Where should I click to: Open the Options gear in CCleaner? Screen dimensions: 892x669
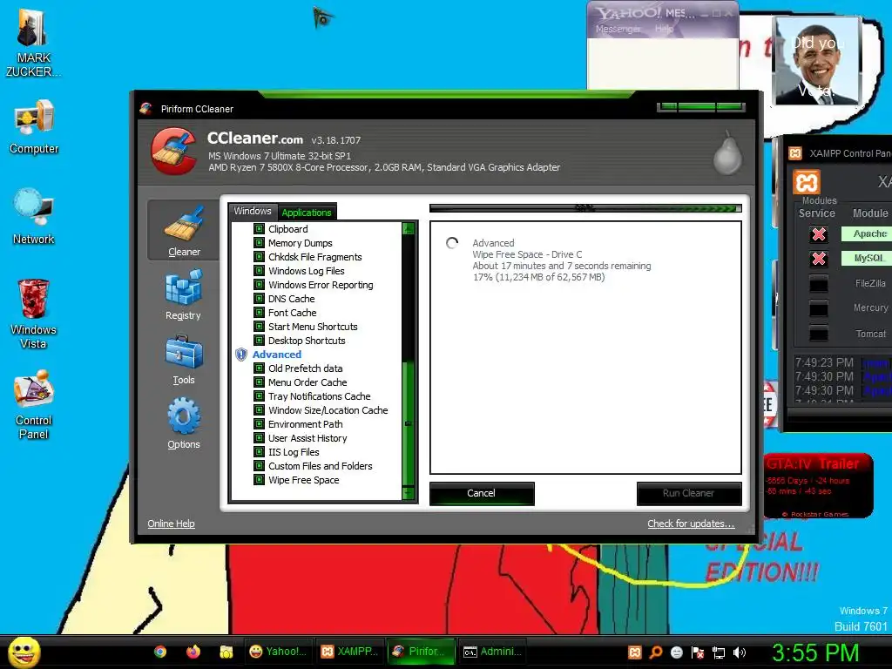(x=183, y=423)
